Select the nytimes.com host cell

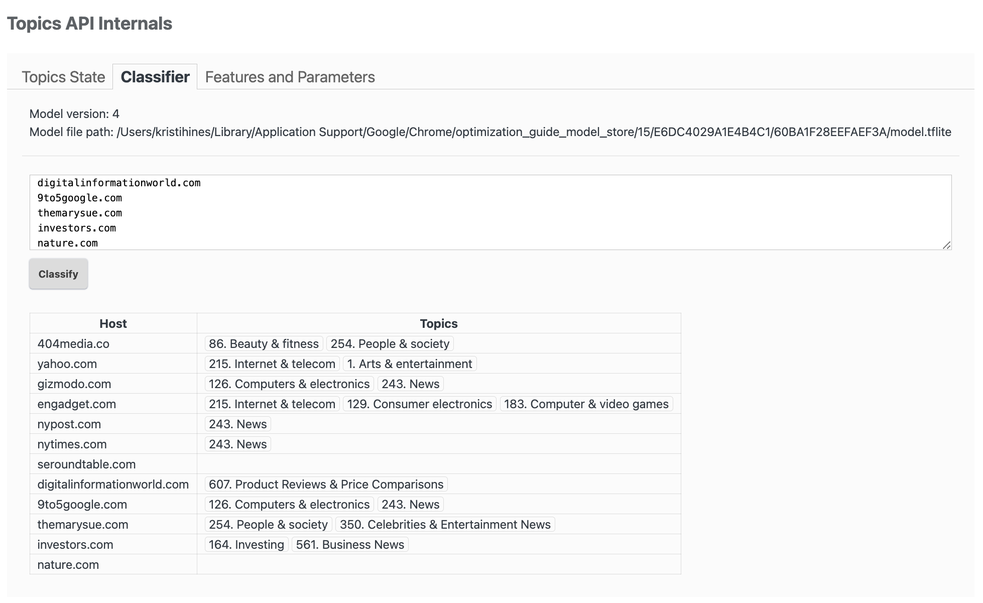click(113, 444)
